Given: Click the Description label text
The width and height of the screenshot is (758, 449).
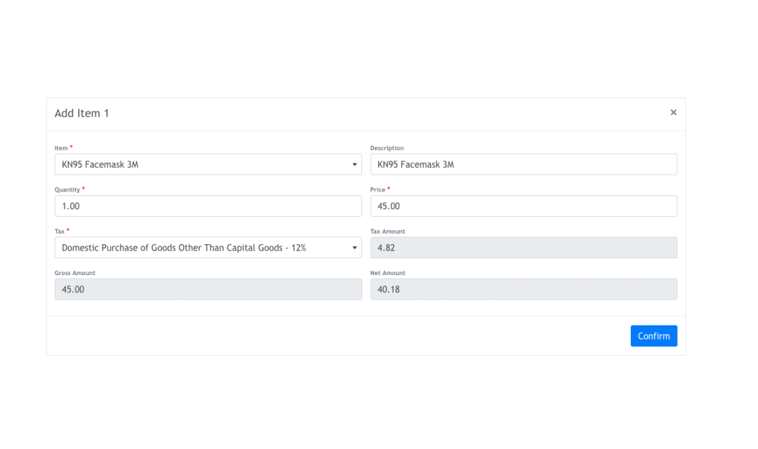Looking at the screenshot, I should (x=386, y=148).
